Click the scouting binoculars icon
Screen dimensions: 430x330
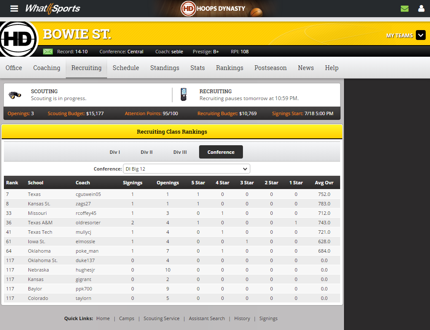(x=15, y=95)
